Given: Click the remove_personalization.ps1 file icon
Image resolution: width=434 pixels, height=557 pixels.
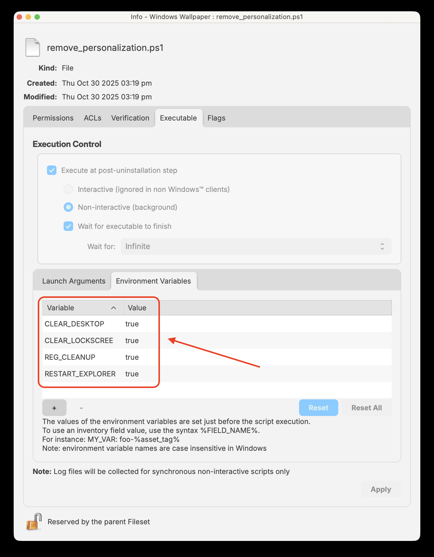Looking at the screenshot, I should [33, 48].
